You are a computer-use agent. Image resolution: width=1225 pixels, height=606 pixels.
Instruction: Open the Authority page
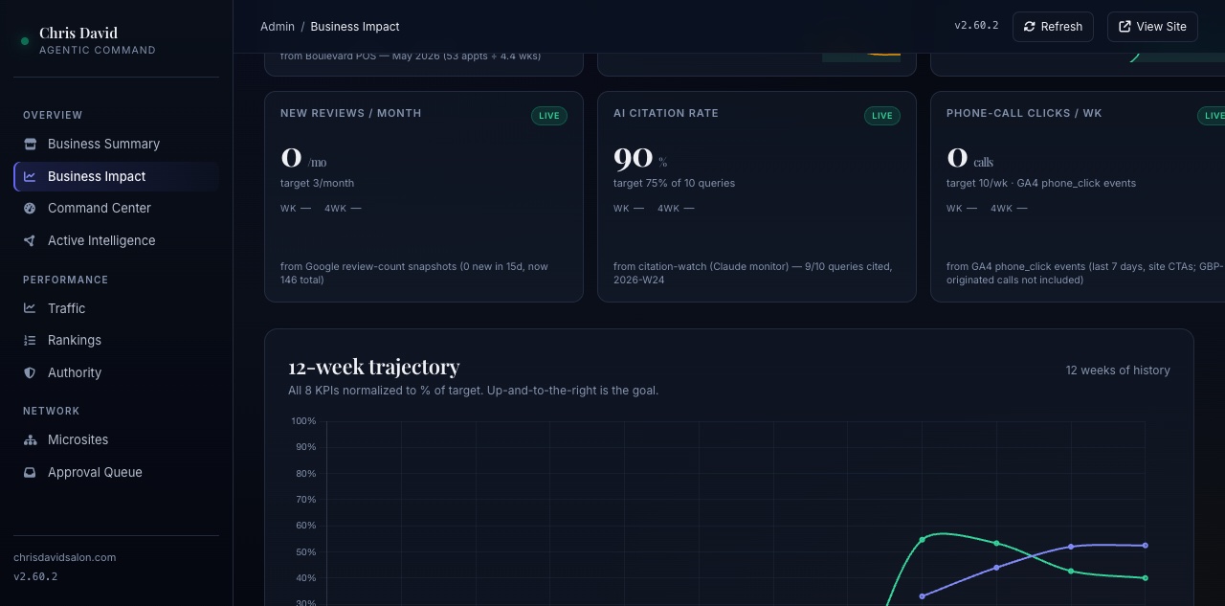(x=116, y=372)
